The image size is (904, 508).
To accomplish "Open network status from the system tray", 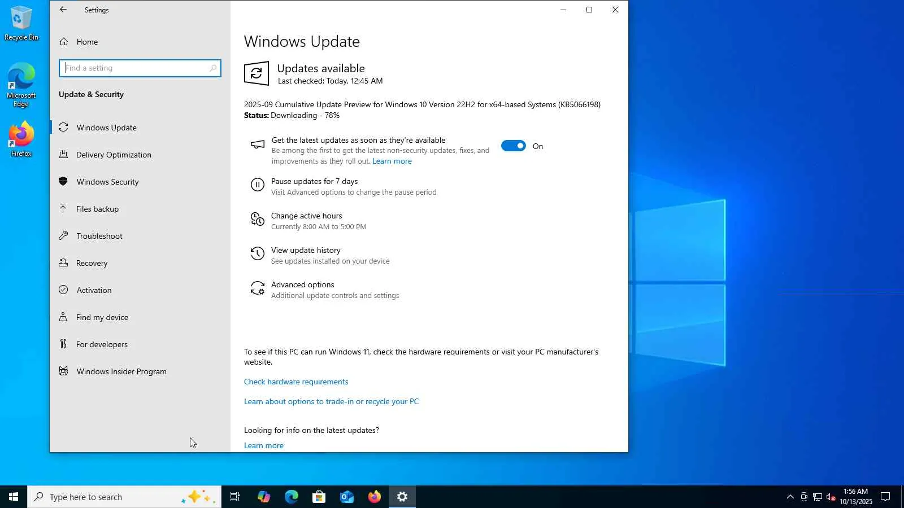I will pyautogui.click(x=818, y=497).
